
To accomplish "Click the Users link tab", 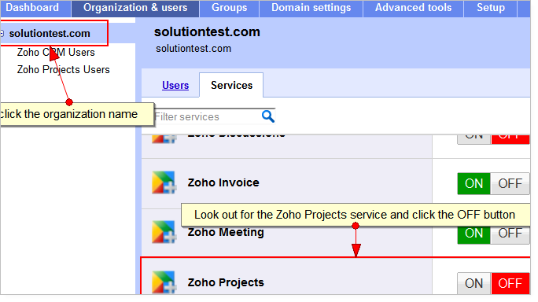I will click(175, 85).
